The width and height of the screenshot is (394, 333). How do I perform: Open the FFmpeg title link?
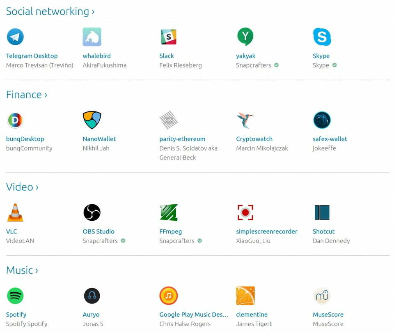tap(170, 231)
